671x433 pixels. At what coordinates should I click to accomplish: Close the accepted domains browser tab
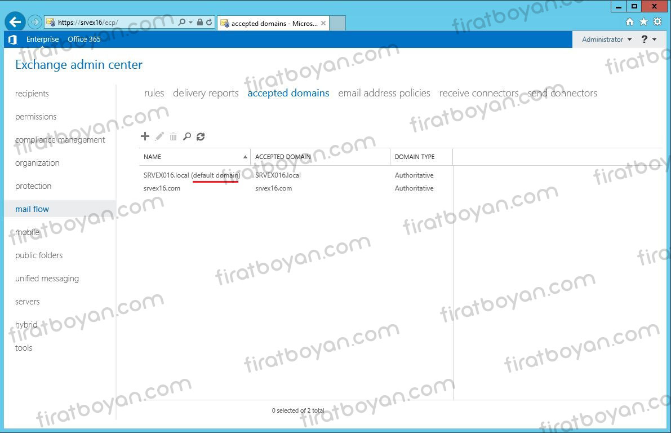323,23
